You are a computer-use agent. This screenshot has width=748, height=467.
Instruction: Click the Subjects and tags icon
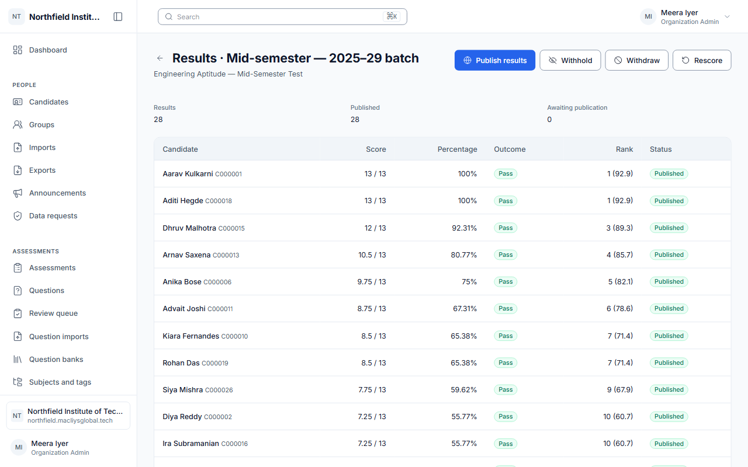(x=18, y=382)
